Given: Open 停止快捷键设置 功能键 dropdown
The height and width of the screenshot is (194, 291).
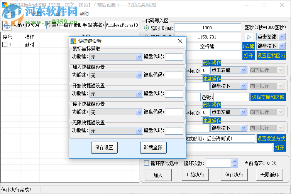Looking at the screenshot, I should [x=116, y=112].
